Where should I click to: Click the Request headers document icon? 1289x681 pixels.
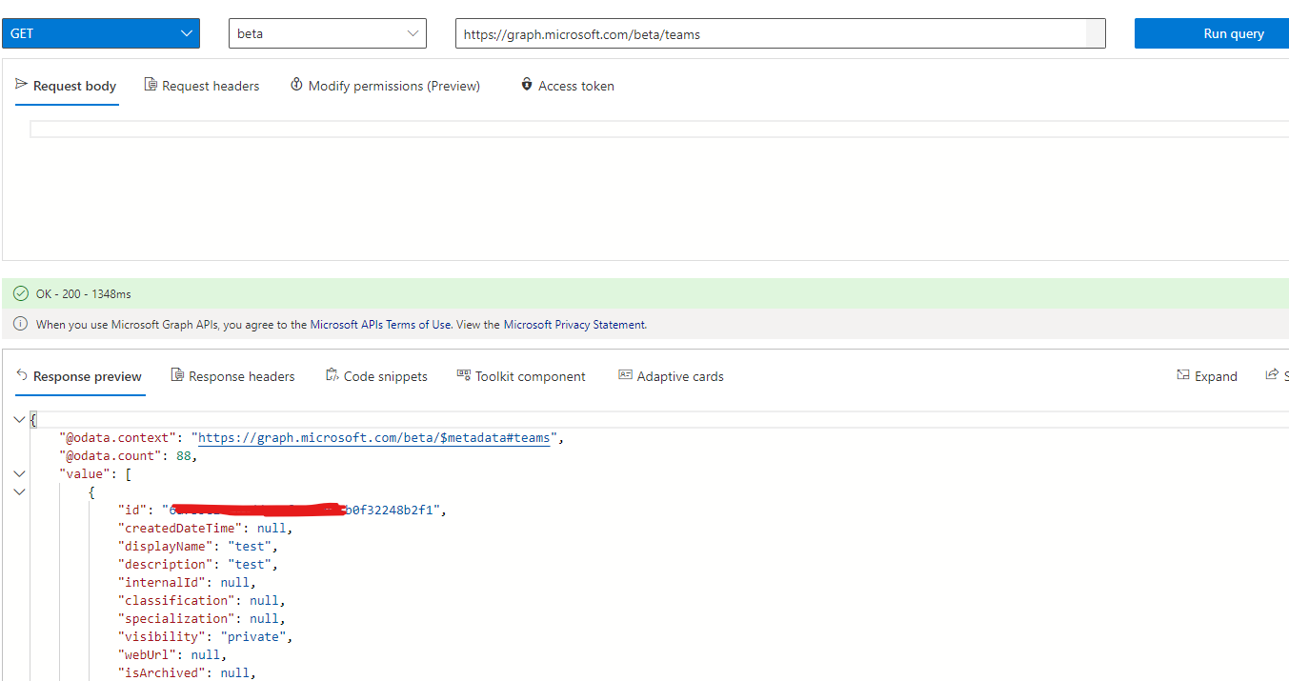point(151,85)
